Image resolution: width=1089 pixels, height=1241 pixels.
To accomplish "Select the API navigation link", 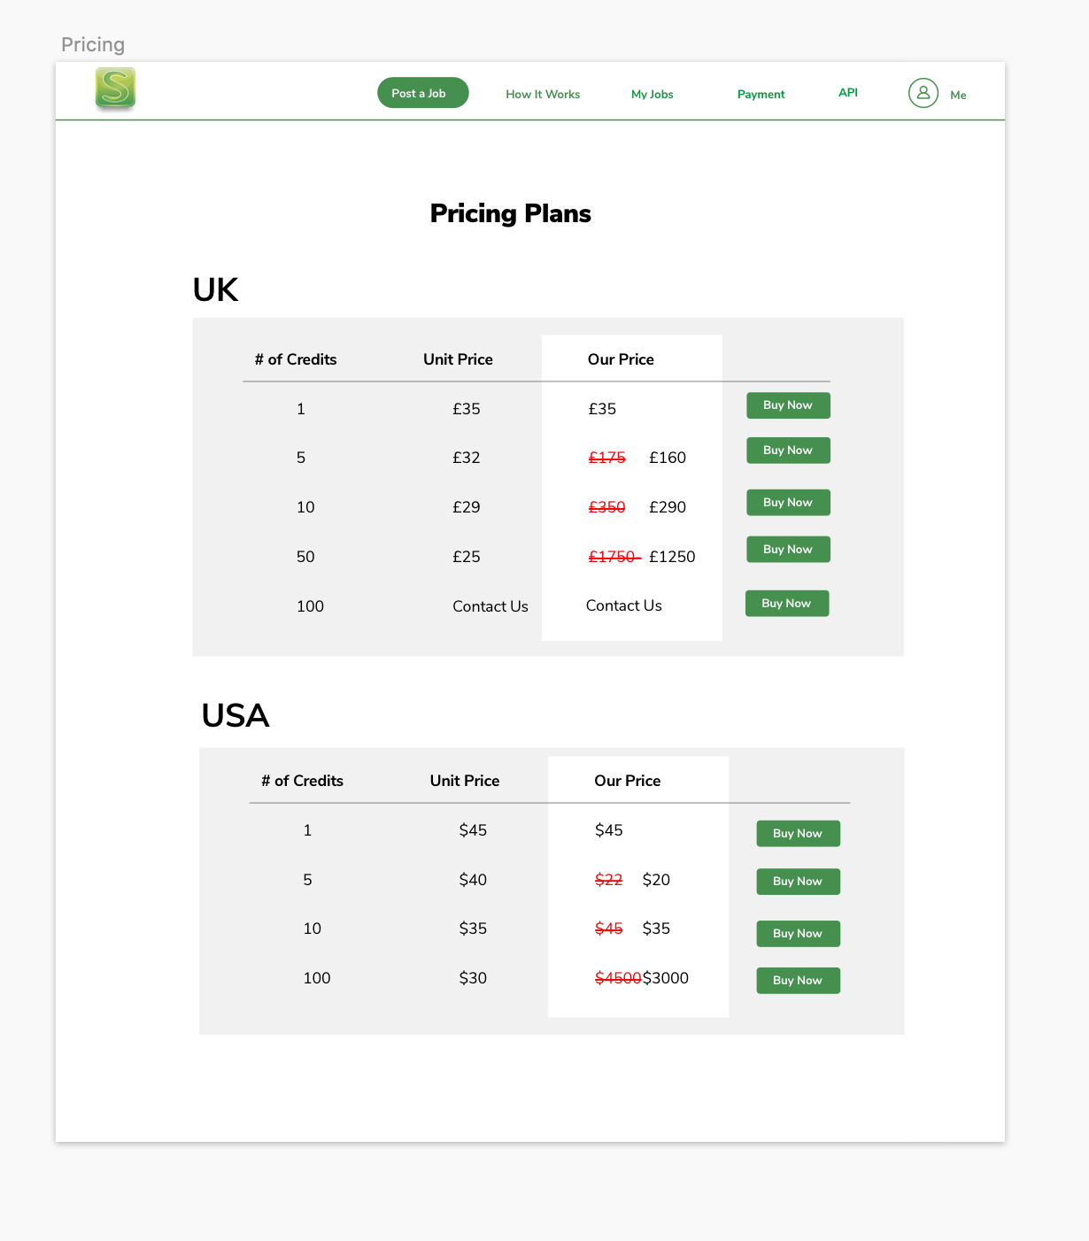I will [x=847, y=92].
